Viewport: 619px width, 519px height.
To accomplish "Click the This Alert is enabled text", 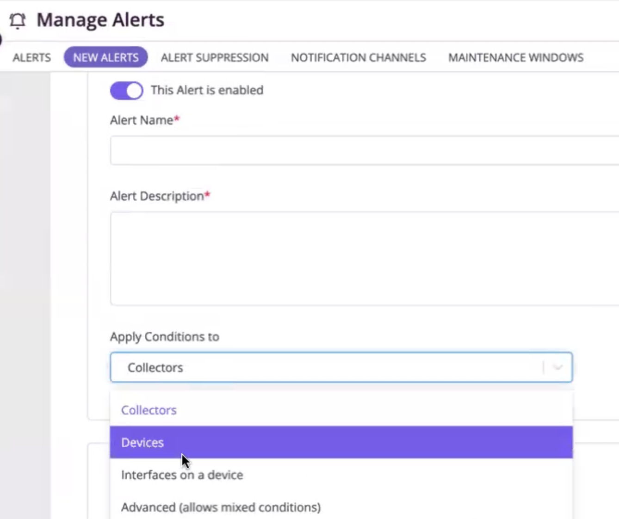I will click(207, 90).
